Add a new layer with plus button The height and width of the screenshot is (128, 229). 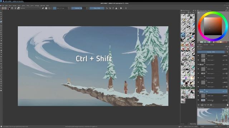tap(199, 105)
